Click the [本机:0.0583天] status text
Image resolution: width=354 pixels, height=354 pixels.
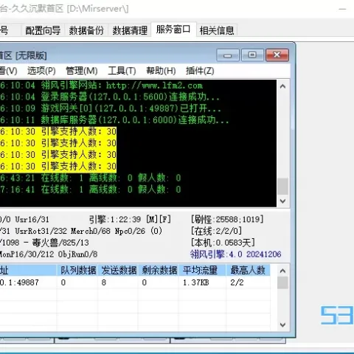pos(223,243)
